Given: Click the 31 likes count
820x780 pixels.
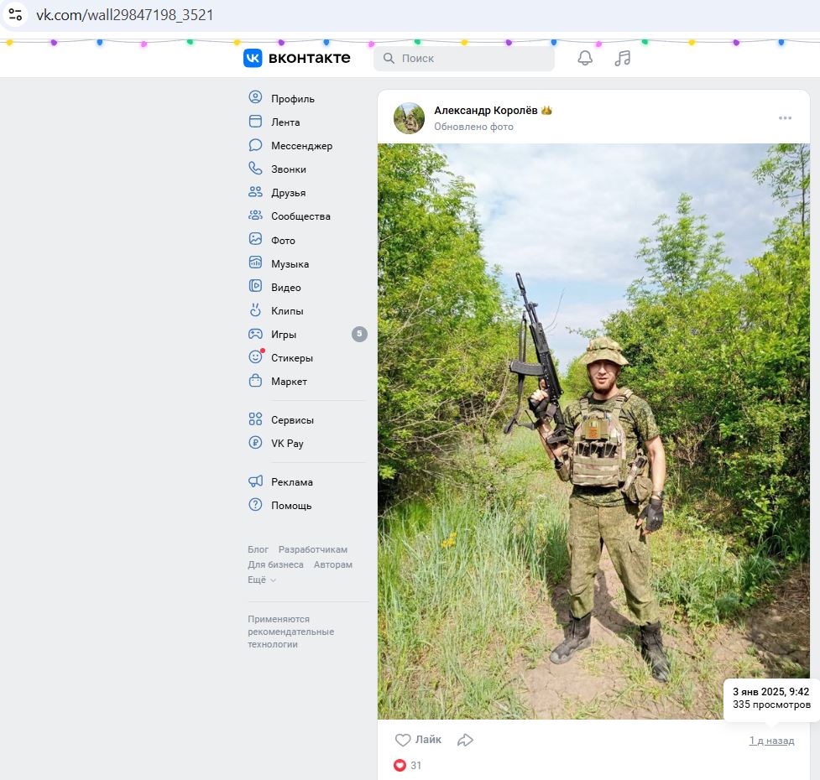Looking at the screenshot, I should click(415, 766).
